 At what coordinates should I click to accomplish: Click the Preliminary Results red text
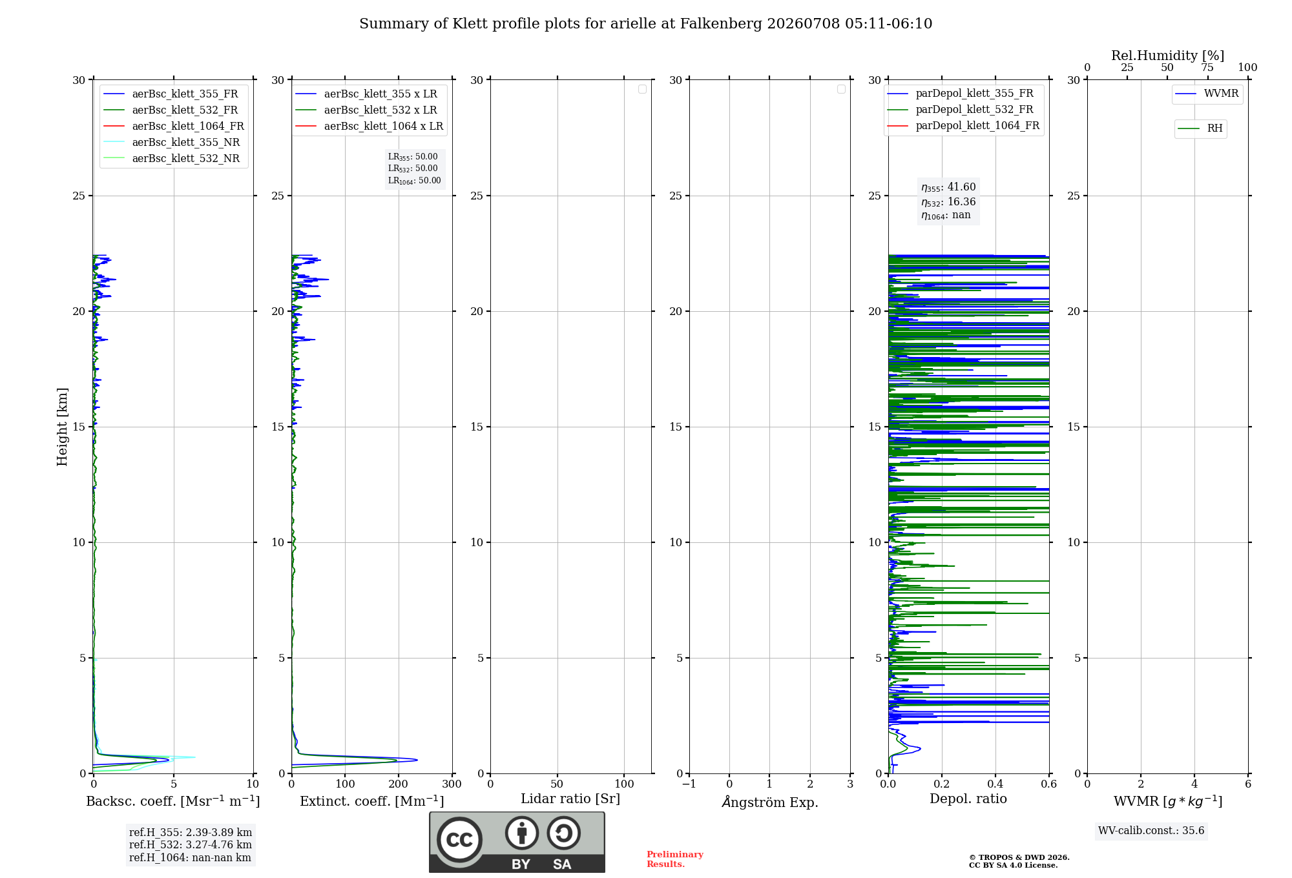point(675,859)
